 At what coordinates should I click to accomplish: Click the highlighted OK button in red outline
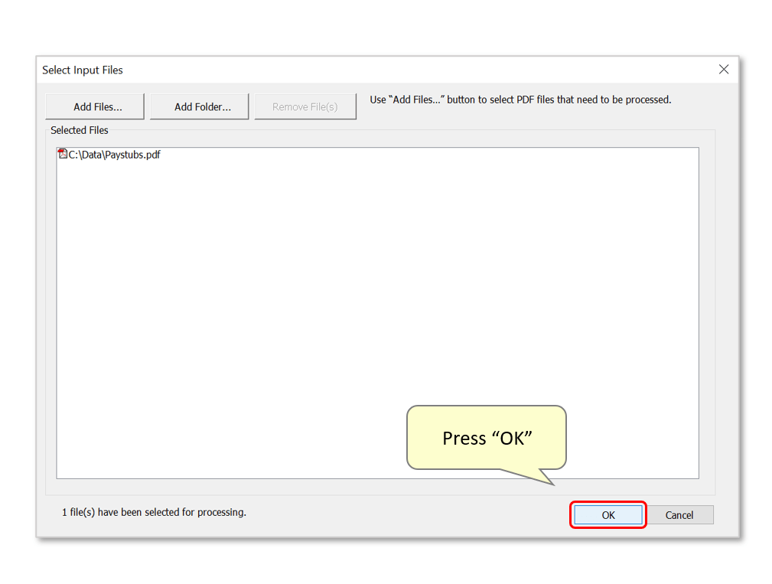[608, 514]
